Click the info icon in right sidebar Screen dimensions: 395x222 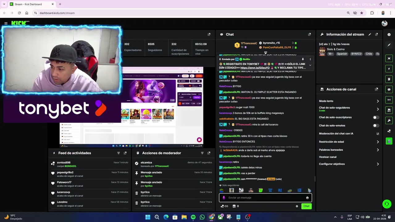tap(389, 35)
